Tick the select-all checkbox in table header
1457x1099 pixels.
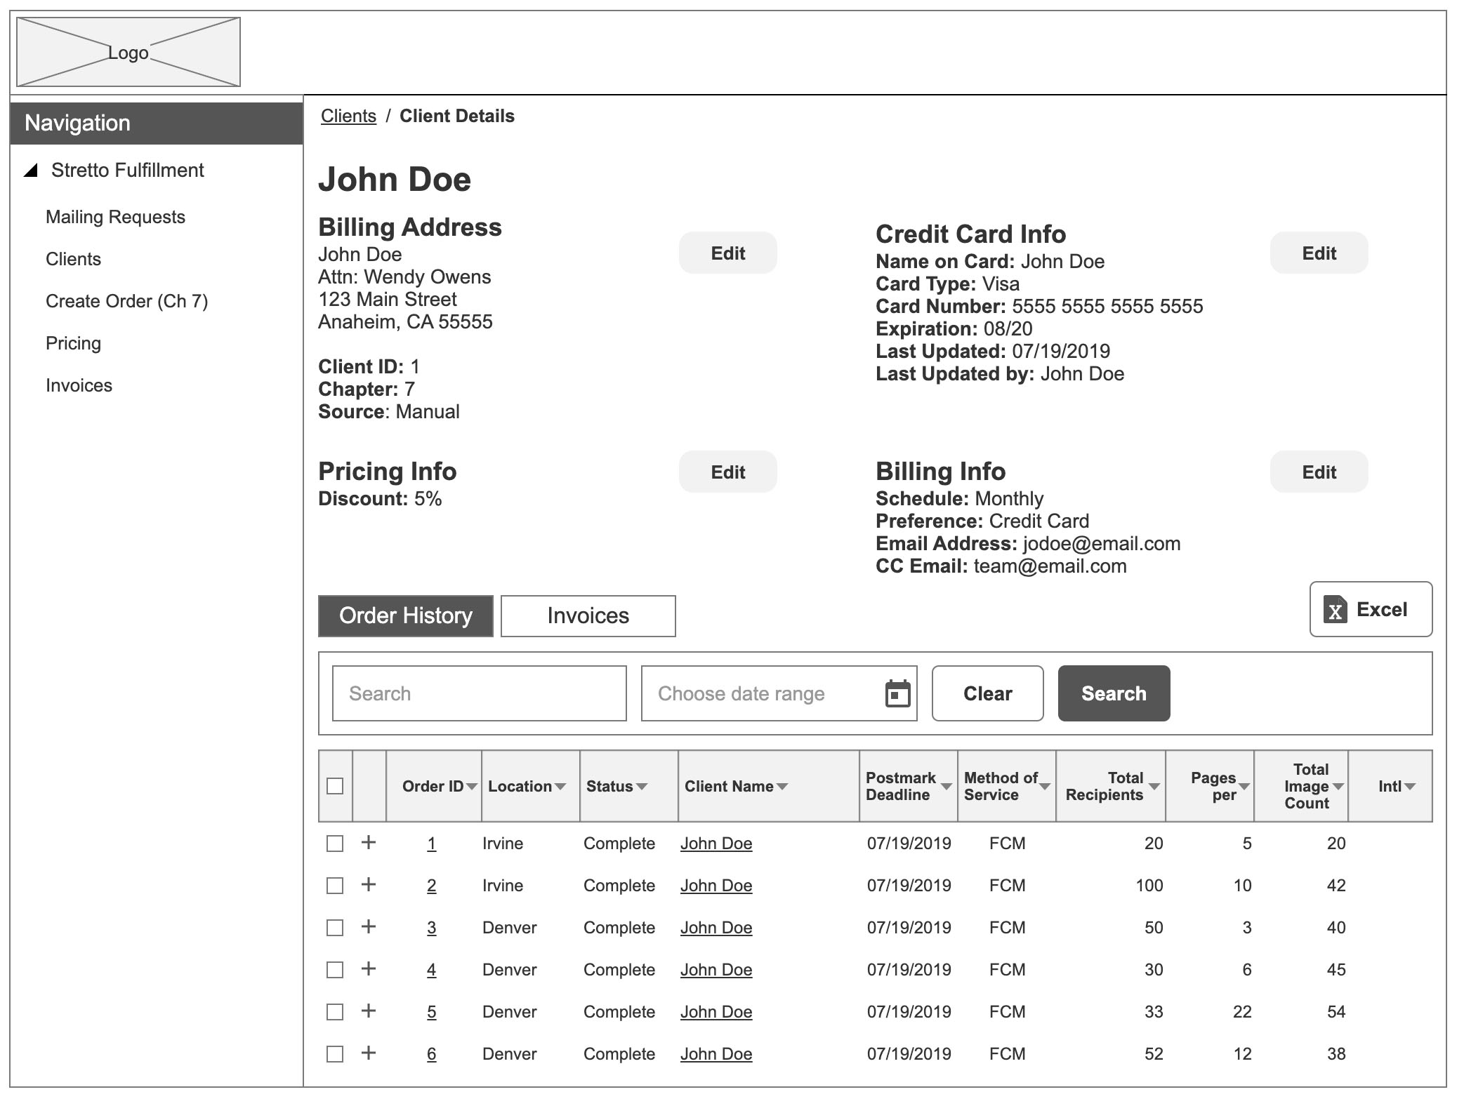(x=335, y=786)
